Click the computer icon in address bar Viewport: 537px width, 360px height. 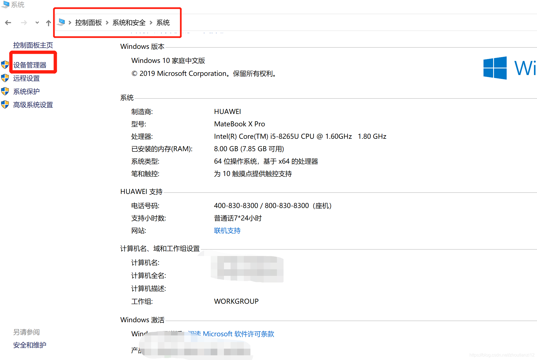62,22
